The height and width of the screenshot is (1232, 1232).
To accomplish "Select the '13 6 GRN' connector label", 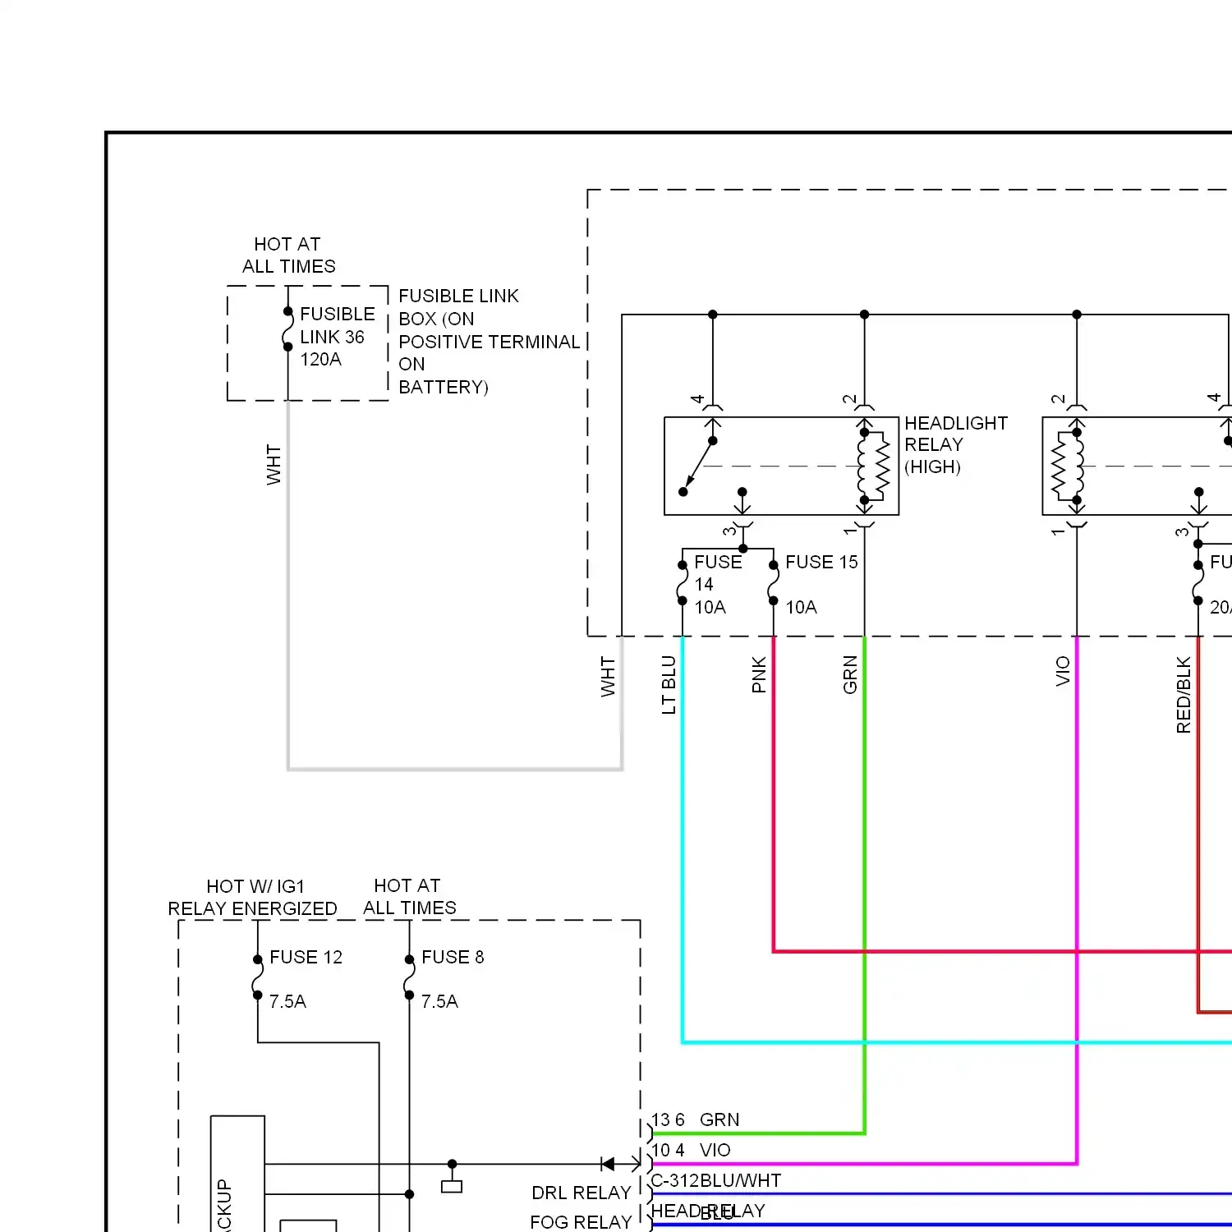I will pos(696,1119).
